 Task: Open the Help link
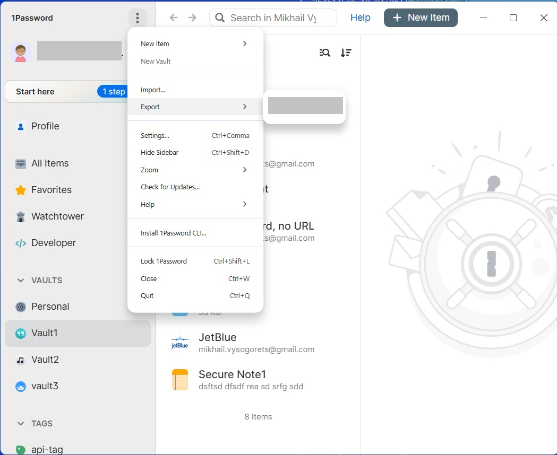361,17
